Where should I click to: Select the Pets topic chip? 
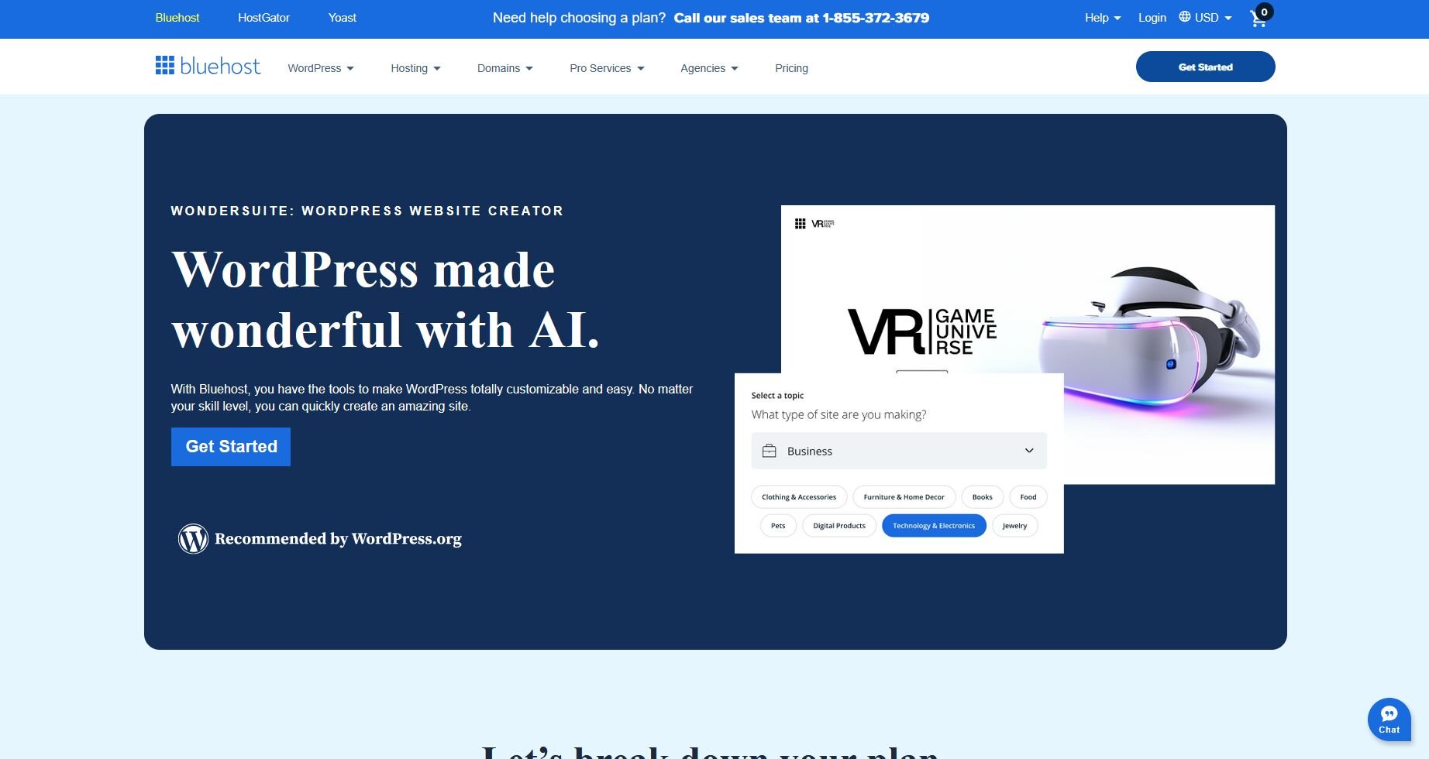click(x=778, y=526)
